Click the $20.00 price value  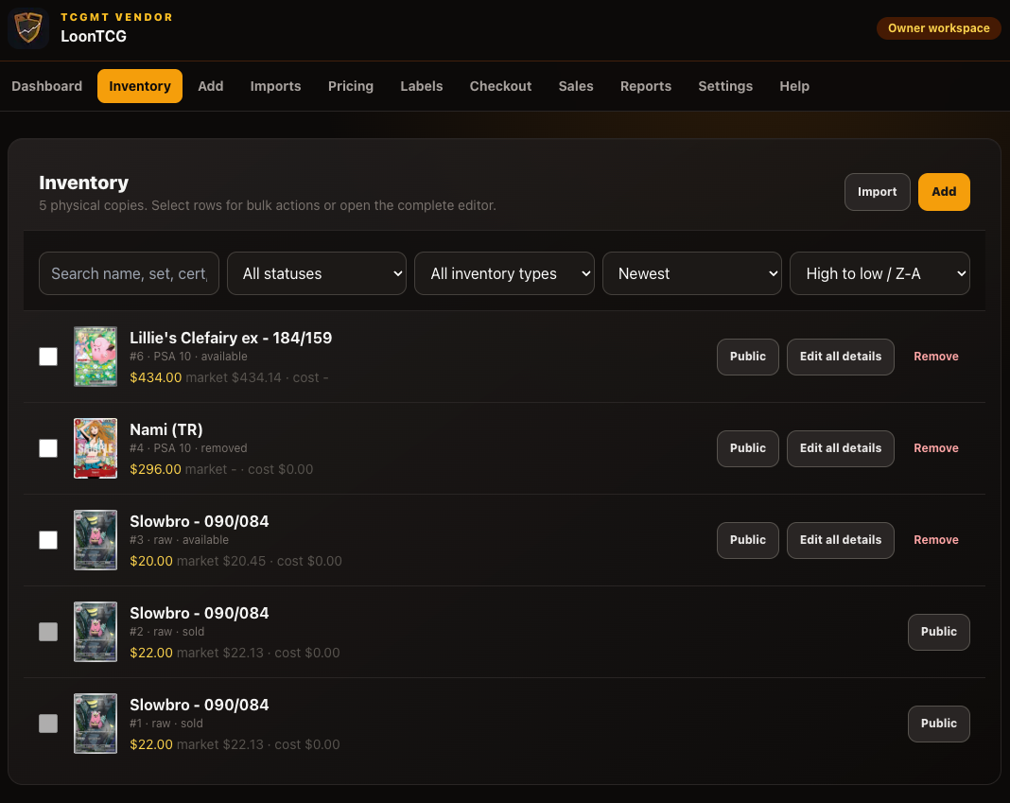[x=151, y=561]
